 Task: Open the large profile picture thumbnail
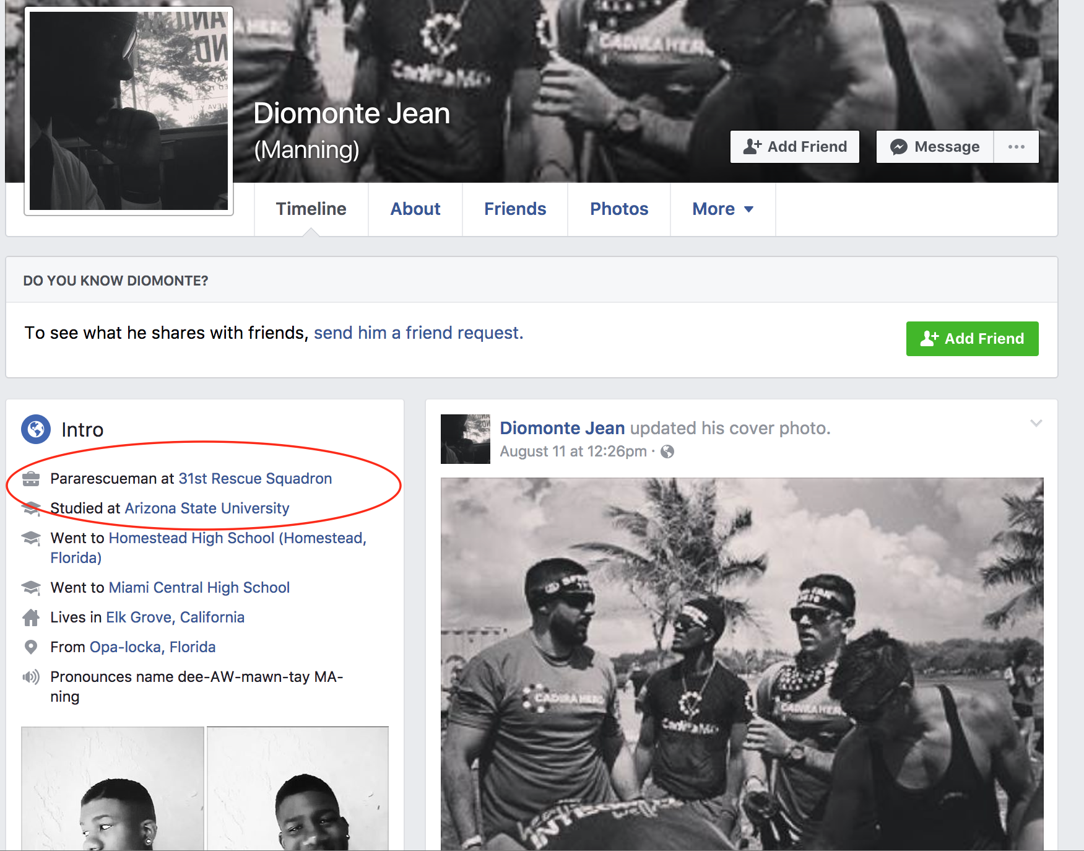[x=129, y=111]
